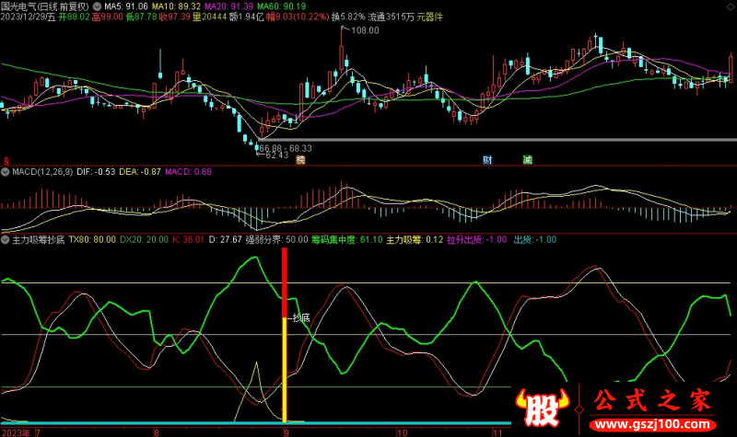The height and width of the screenshot is (437, 737).
Task: Click the closing price 收97.39
Action: [174, 17]
